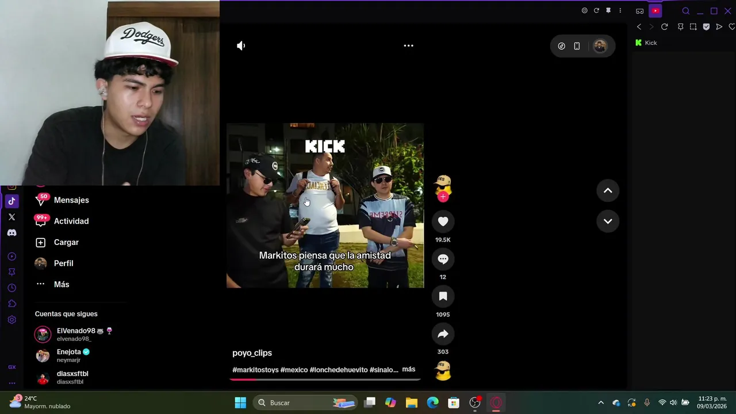736x414 pixels.
Task: Open poyo_clips creator name
Action: tap(252, 353)
